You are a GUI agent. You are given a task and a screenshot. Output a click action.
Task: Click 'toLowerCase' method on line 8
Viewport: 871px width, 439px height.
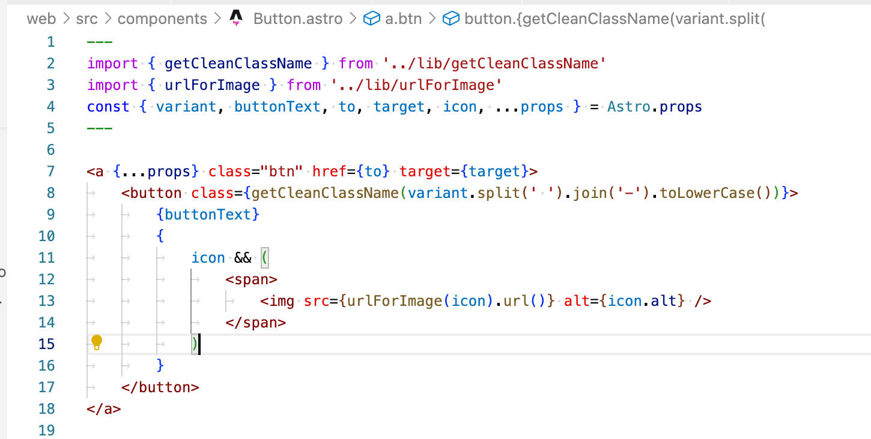tap(708, 193)
